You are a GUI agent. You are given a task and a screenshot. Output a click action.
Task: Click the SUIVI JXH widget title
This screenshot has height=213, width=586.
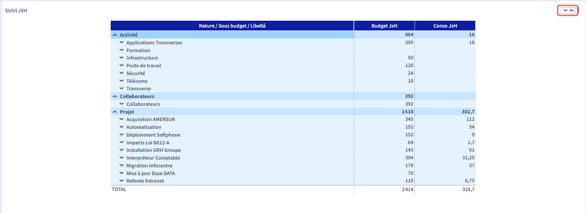16,11
